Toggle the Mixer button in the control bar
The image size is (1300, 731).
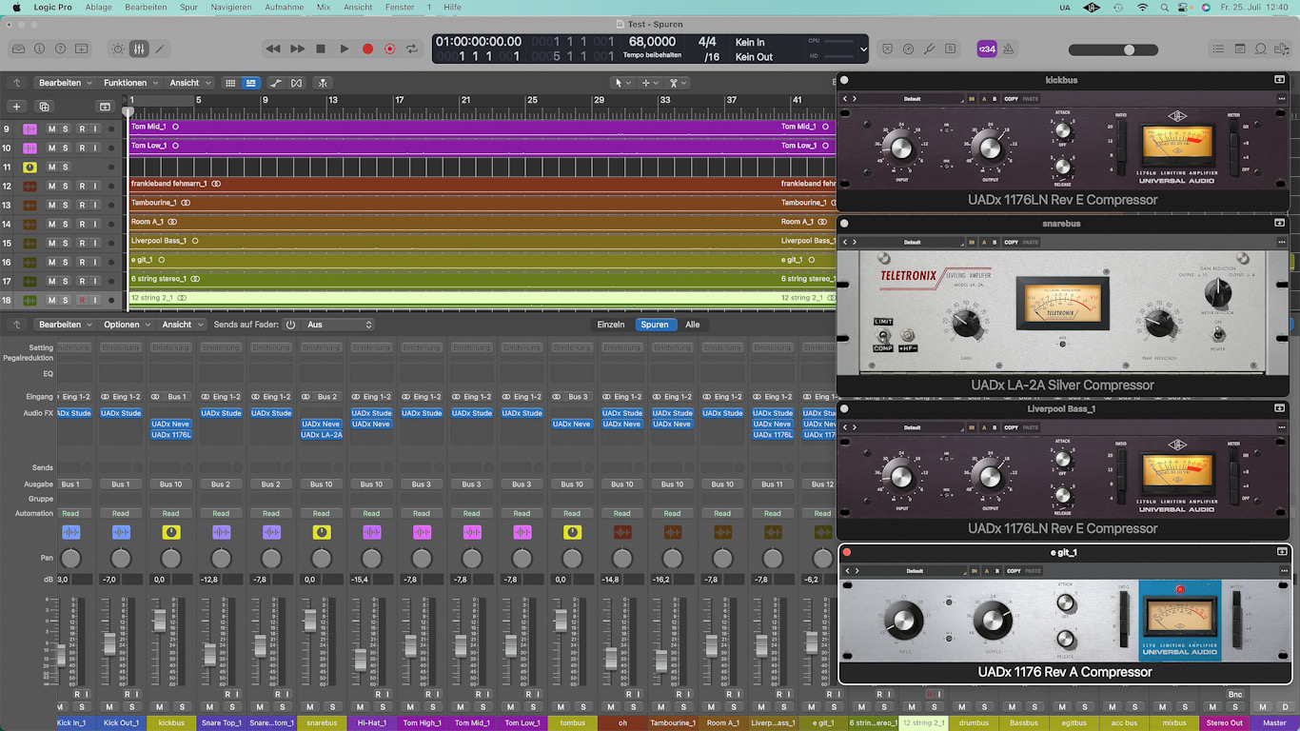[x=139, y=49]
